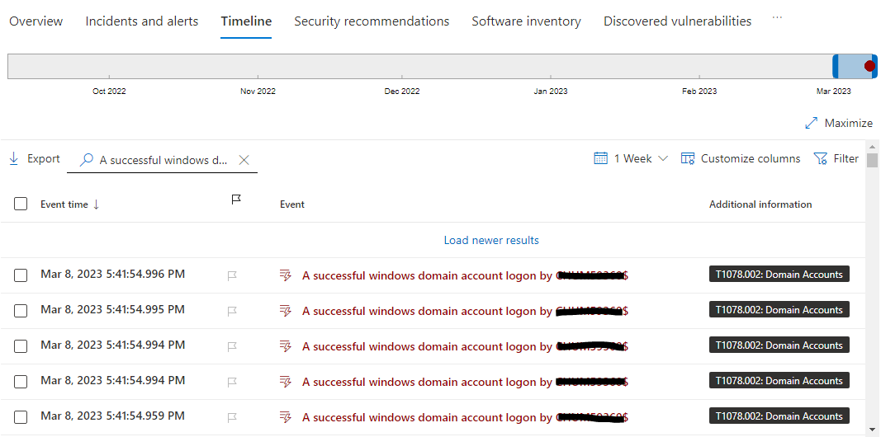Select the Timeline tab
Viewport: 881px width, 437px height.
coord(246,21)
